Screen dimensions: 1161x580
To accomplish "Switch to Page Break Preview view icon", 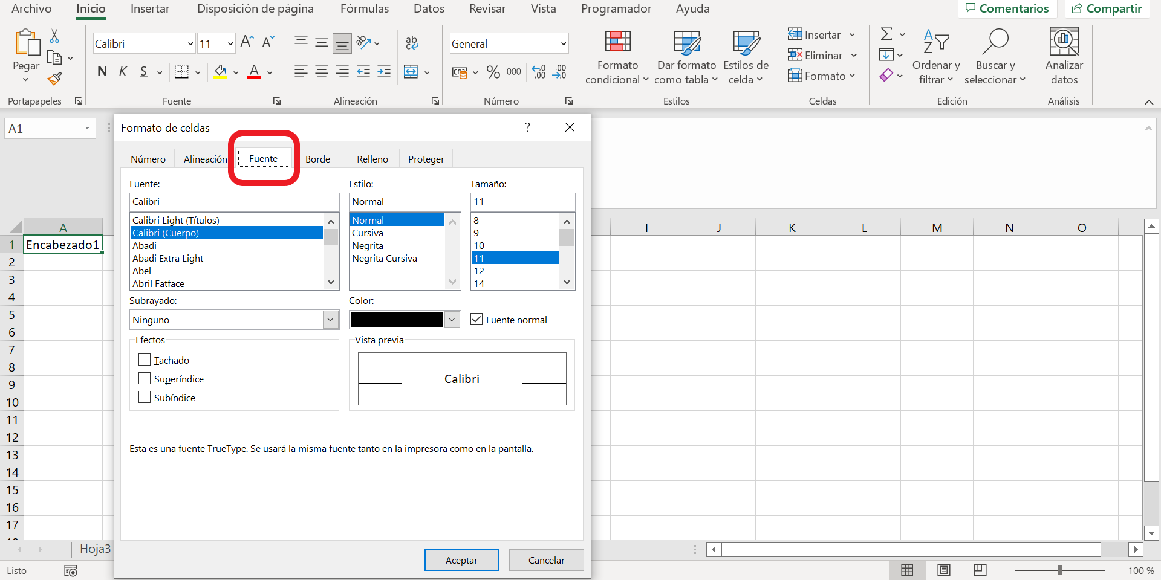I will pyautogui.click(x=980, y=570).
